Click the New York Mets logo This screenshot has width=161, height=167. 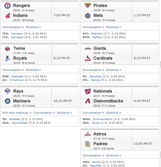pyautogui.click(x=88, y=16)
